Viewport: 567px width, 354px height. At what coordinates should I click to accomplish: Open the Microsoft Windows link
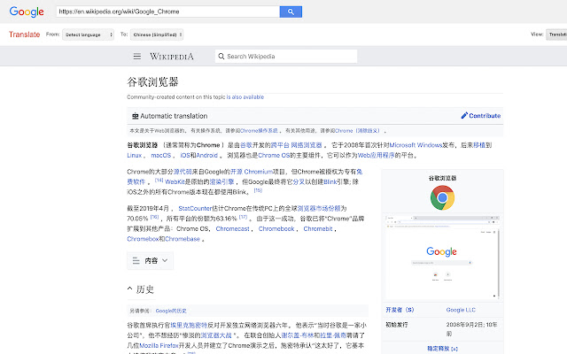pyautogui.click(x=416, y=145)
